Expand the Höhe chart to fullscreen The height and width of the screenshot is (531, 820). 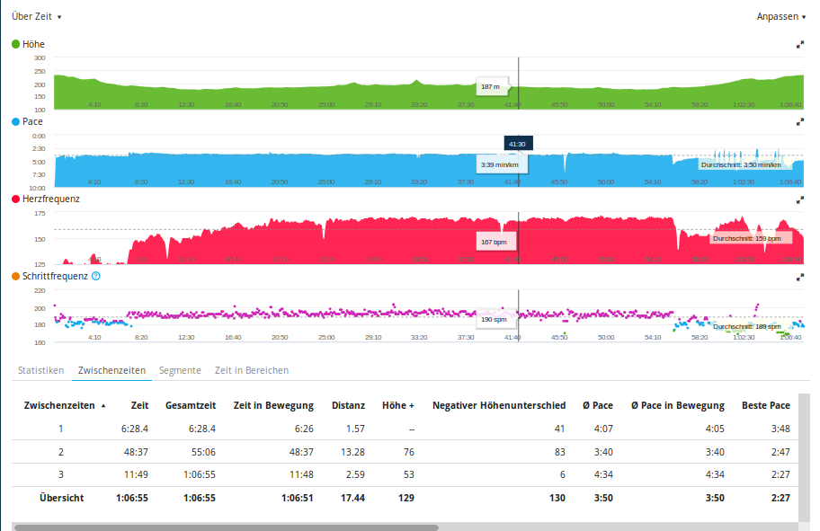[799, 45]
